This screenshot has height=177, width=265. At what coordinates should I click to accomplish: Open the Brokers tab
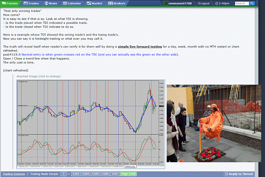pos(117,3)
